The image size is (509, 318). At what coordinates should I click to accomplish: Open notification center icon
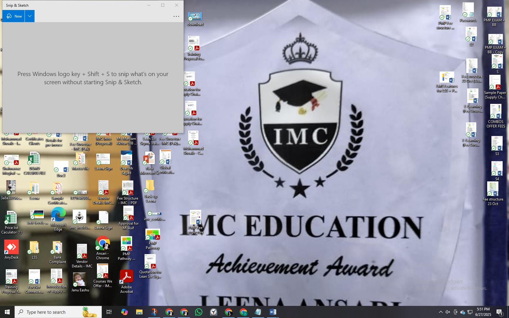pos(500,312)
